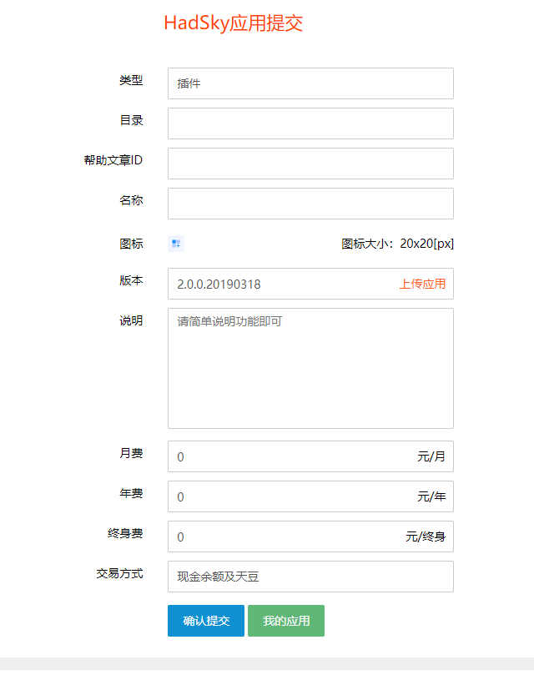Click the 交易方式 field label
This screenshot has width=534, height=675.
click(x=119, y=573)
